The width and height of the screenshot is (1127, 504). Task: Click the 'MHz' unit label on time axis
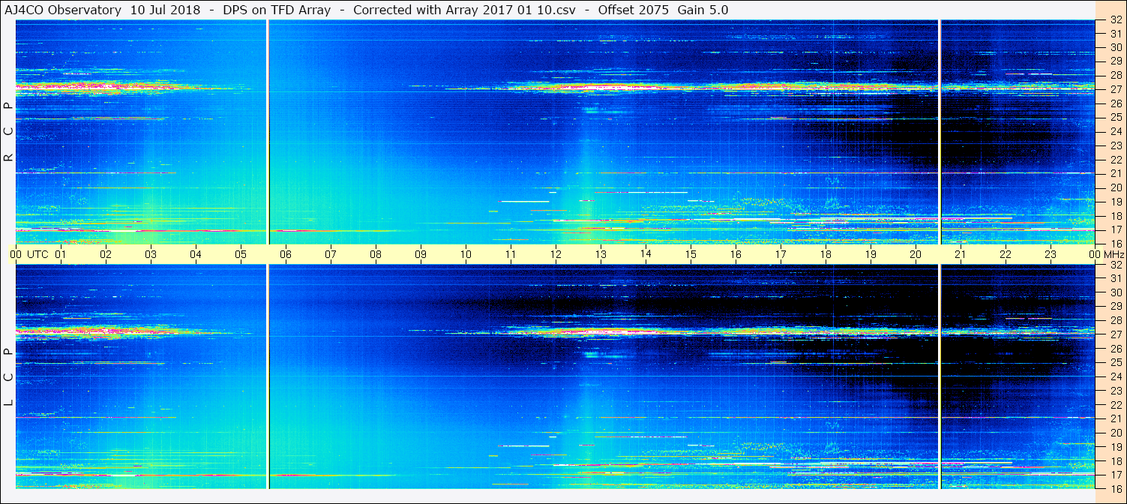pyautogui.click(x=1113, y=254)
